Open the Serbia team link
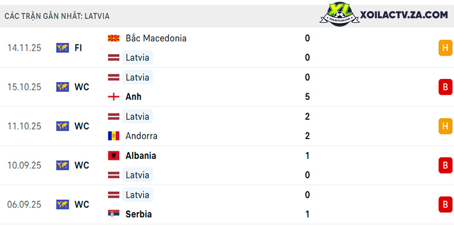Viewport: 454px width, 227px height. tap(138, 215)
